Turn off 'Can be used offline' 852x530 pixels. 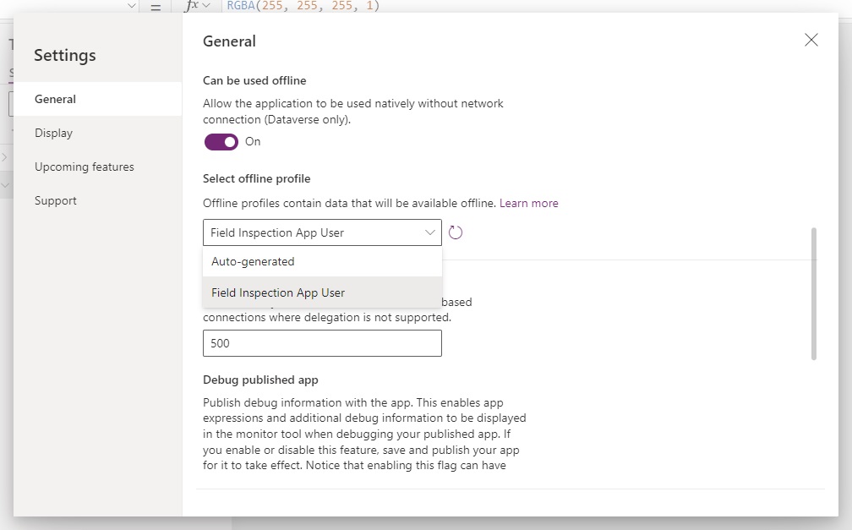click(221, 142)
